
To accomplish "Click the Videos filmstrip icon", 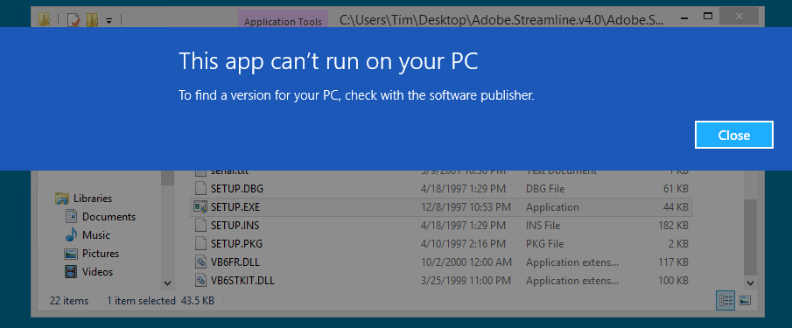I will (x=71, y=271).
